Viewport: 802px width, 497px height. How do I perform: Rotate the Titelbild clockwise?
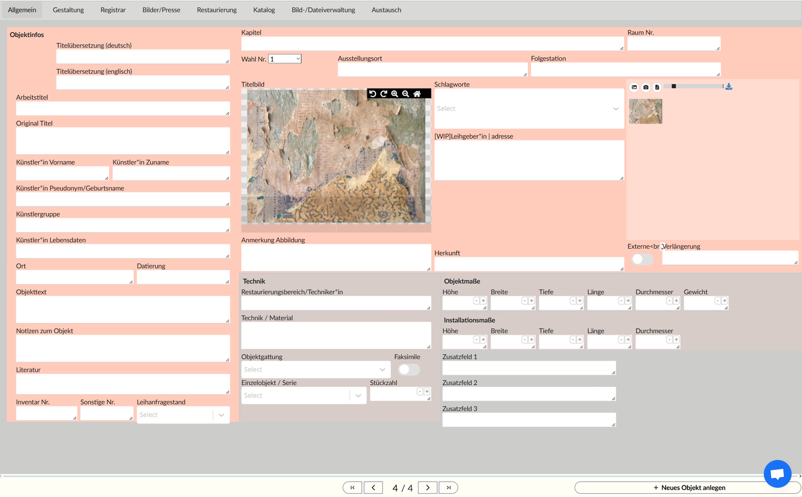pos(384,94)
